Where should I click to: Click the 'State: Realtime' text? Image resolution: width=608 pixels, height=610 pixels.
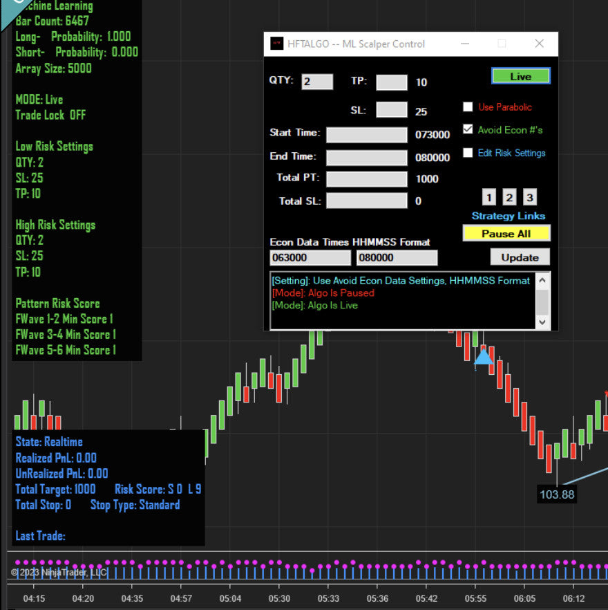point(49,442)
